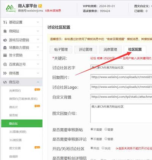Click the orange badge next to 完美预约
The image size is (152, 160).
pos(37,90)
